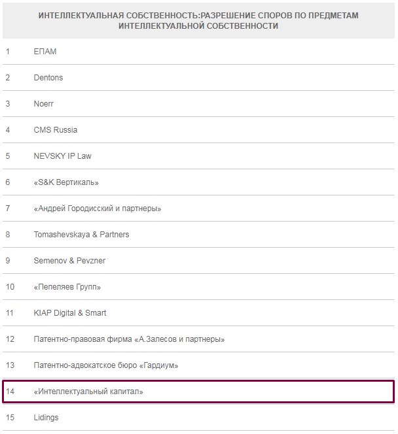
Task: Click «S&K Вертикаль» in the list
Action: (66, 182)
